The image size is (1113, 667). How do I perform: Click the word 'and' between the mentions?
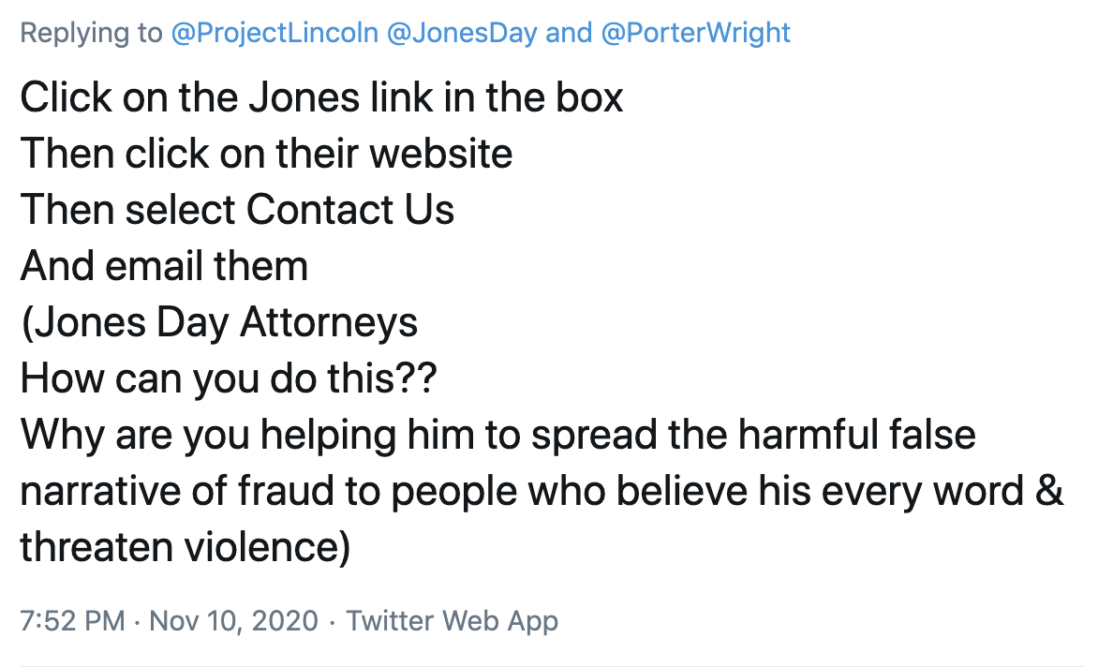pos(568,34)
